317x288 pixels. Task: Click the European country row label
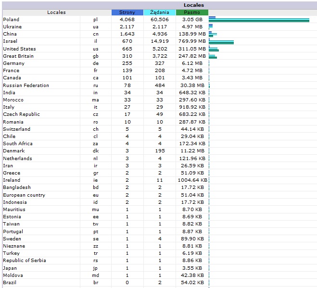(24, 195)
